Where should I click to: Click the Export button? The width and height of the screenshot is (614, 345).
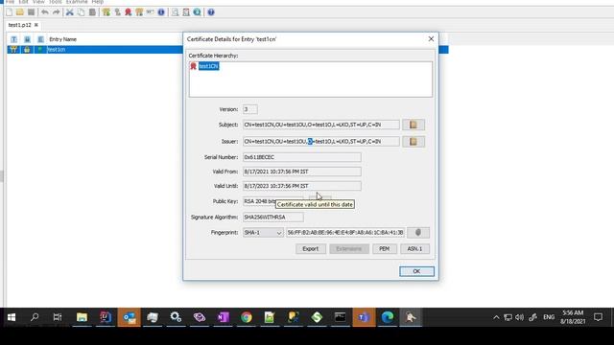click(x=311, y=249)
